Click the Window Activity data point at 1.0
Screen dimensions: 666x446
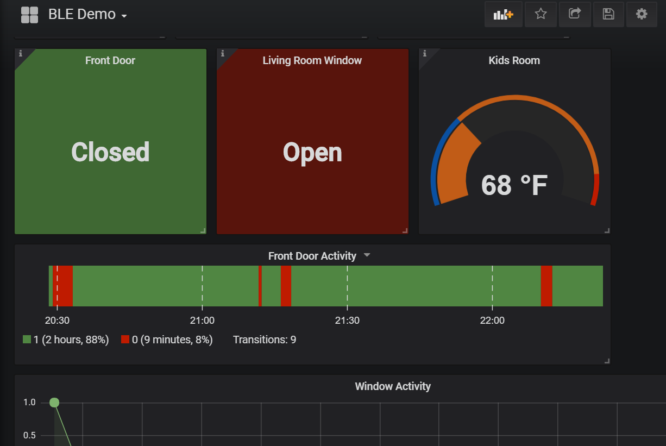pos(54,403)
